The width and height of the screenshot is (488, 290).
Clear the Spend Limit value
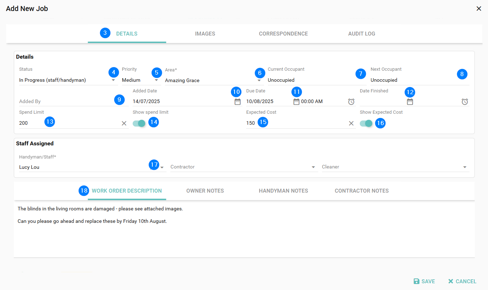(124, 123)
